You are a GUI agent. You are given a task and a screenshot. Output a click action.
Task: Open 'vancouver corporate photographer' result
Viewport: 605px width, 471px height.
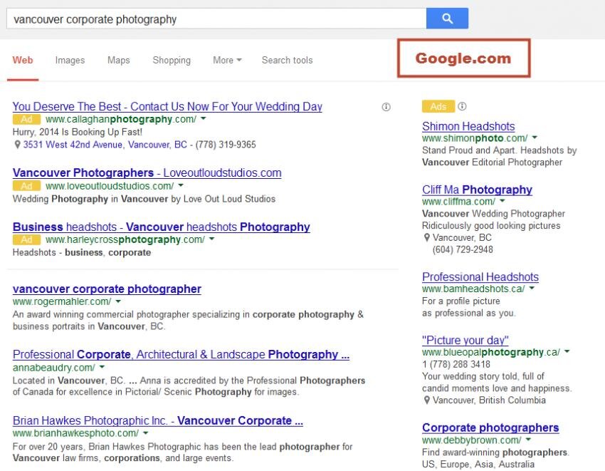pos(107,289)
